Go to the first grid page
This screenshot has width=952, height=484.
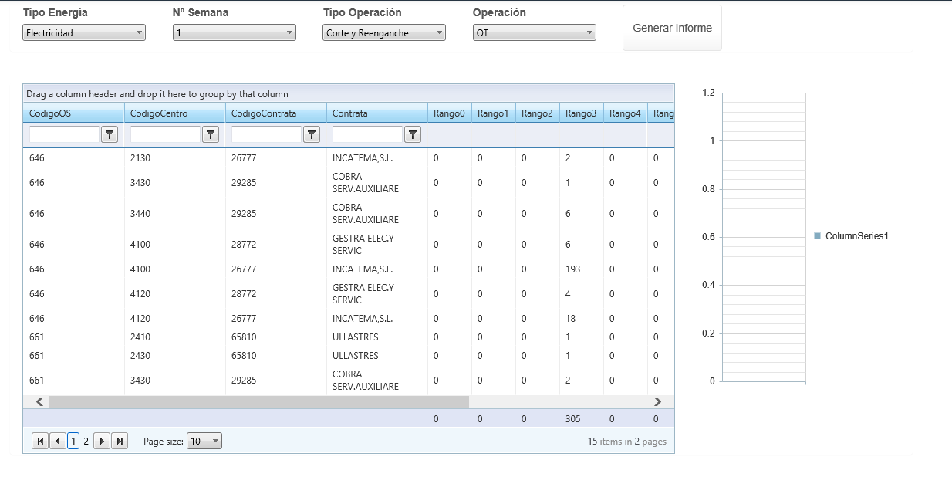(x=40, y=442)
